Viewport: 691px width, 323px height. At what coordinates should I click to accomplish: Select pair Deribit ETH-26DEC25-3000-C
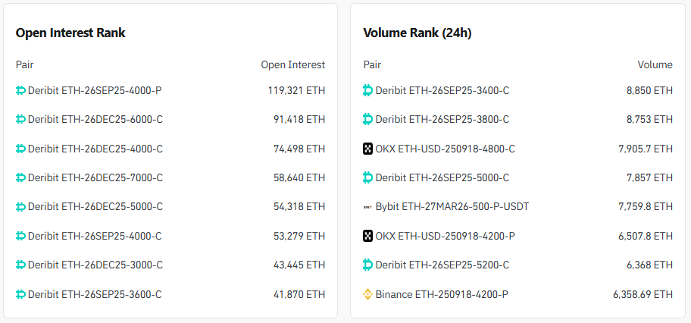(x=95, y=265)
